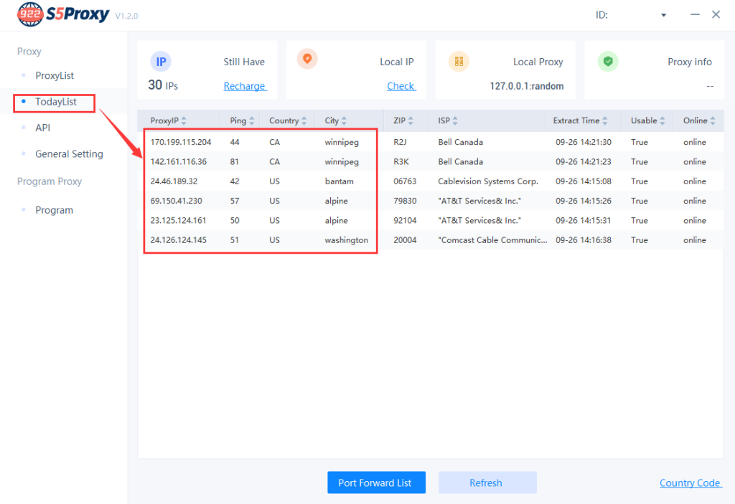Select proxy IP 170.199.115.204
This screenshot has height=504, width=735.
click(x=180, y=142)
